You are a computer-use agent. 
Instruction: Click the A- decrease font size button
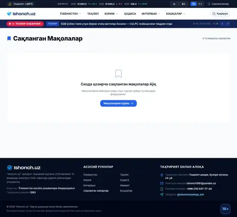click(x=174, y=4)
